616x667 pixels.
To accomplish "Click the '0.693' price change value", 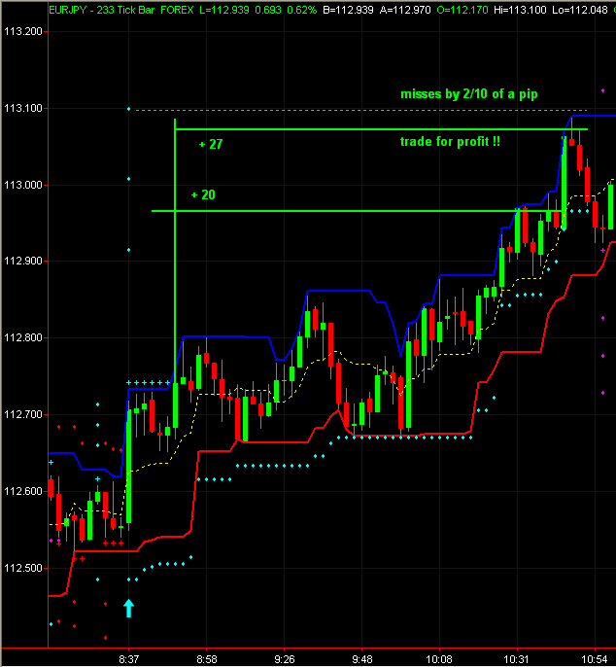I will click(268, 10).
